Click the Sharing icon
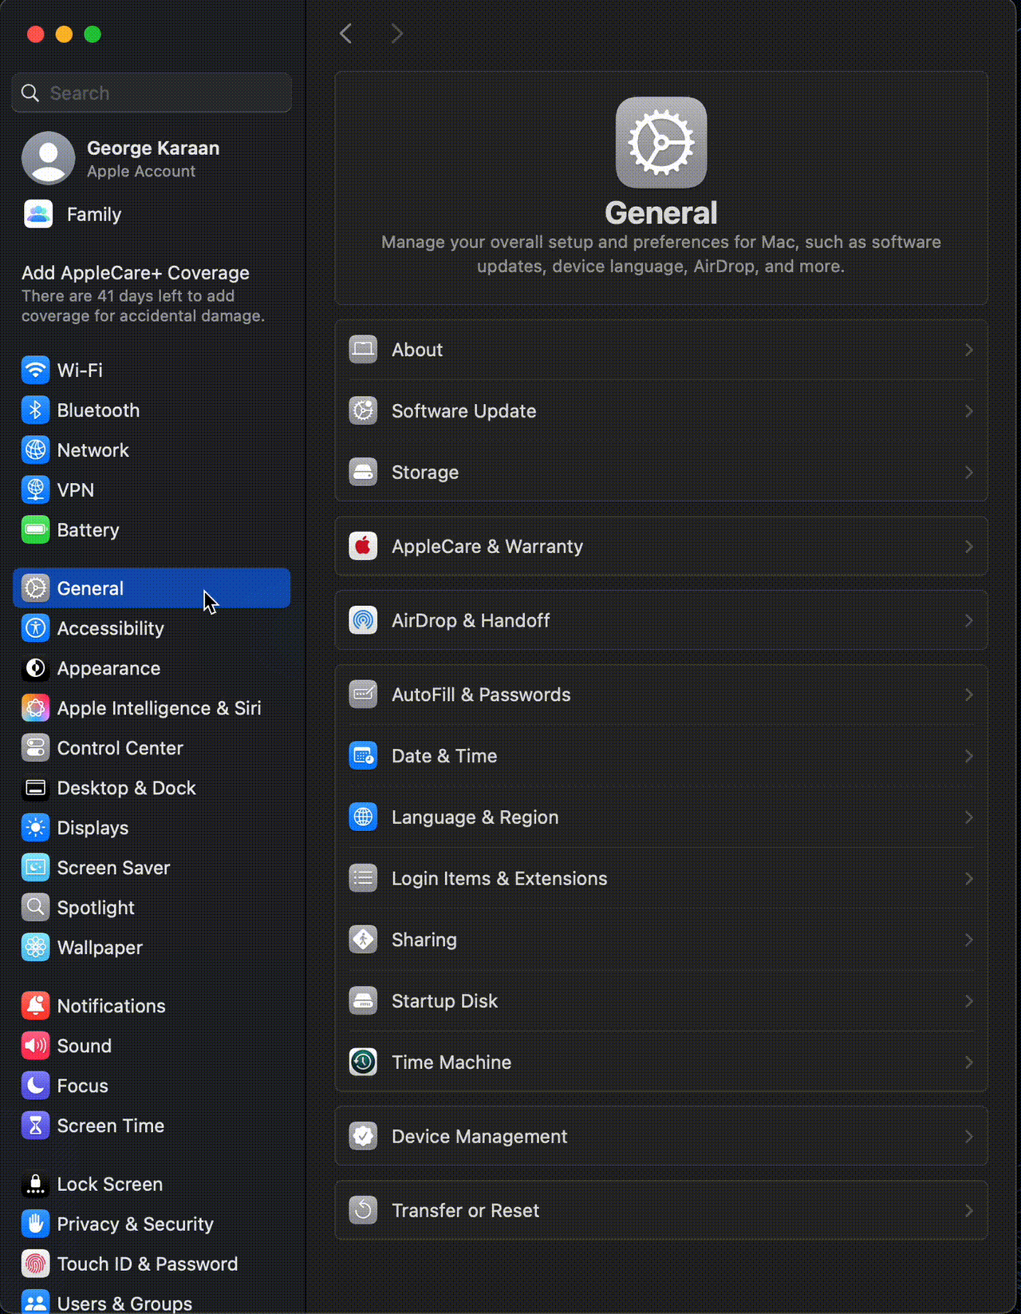The image size is (1021, 1314). pyautogui.click(x=363, y=940)
